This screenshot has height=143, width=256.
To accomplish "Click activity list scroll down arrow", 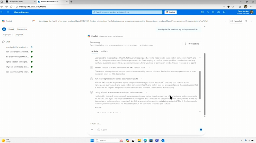I will (200, 112).
